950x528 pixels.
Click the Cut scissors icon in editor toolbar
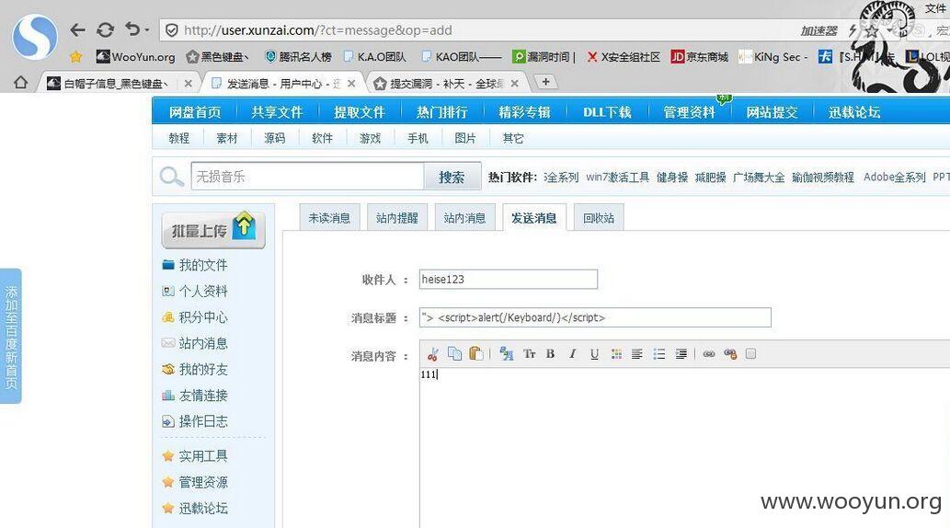[432, 354]
